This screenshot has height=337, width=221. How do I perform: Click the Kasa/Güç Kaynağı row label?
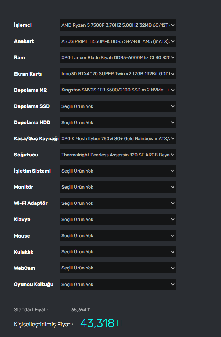(x=36, y=139)
